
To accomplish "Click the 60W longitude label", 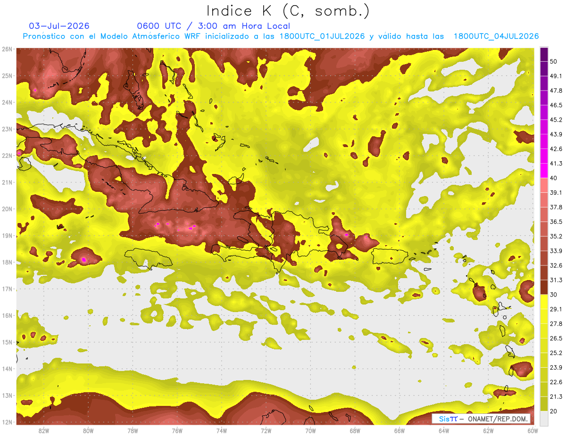I will point(533,430).
